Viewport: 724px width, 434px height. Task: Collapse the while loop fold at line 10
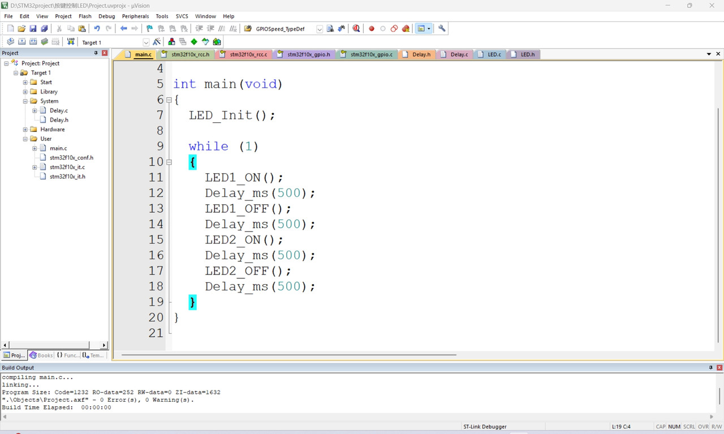[x=169, y=162]
